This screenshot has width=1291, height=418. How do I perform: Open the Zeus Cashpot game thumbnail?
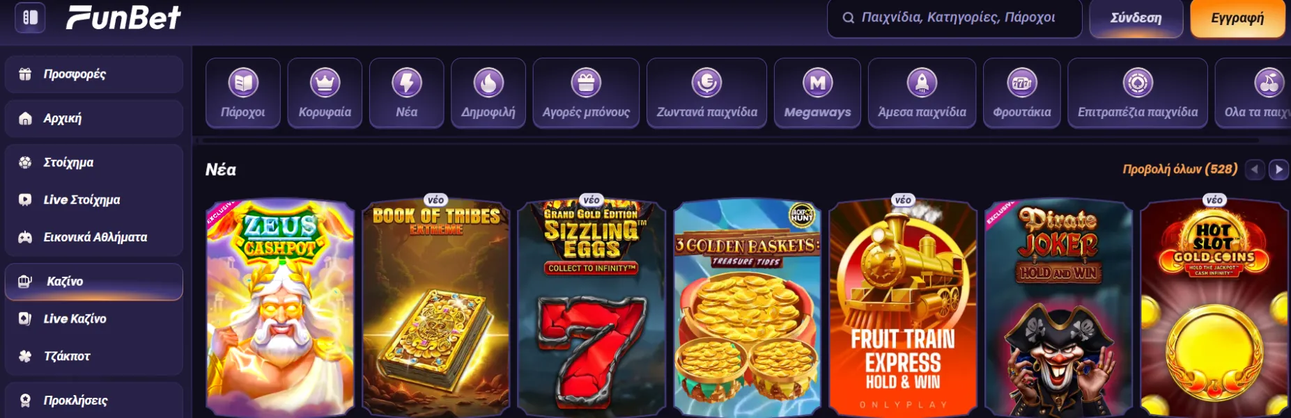[280, 308]
